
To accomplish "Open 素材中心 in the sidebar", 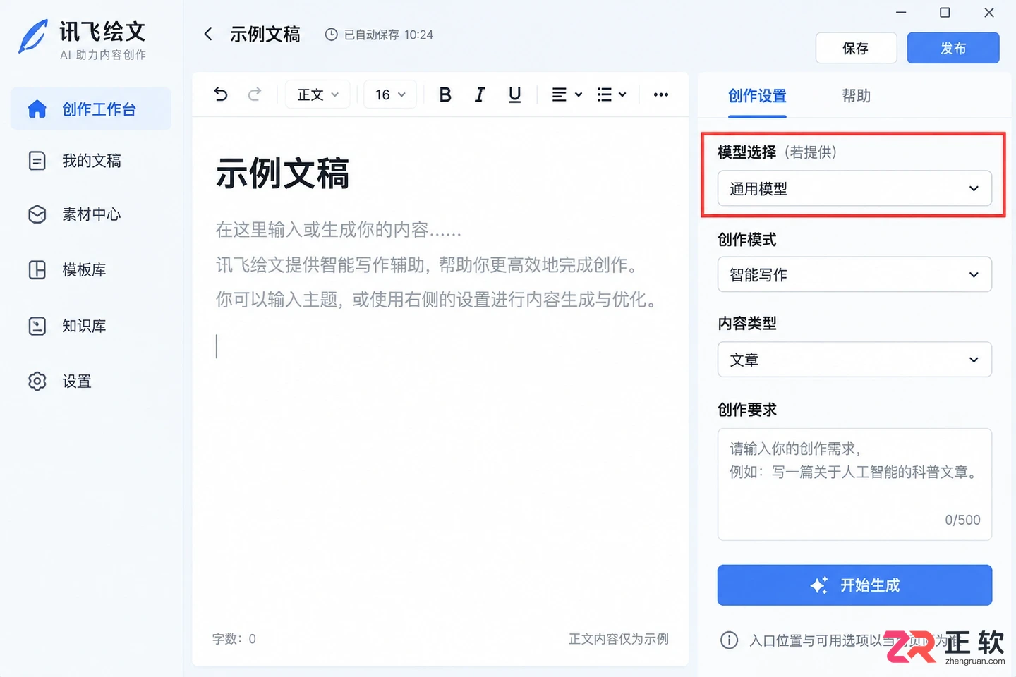I will pos(91,214).
